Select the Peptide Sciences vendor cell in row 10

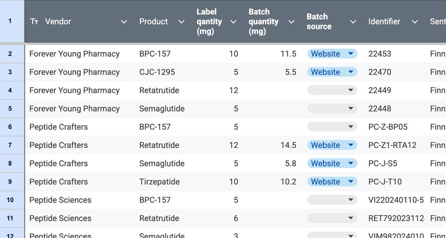click(x=60, y=200)
